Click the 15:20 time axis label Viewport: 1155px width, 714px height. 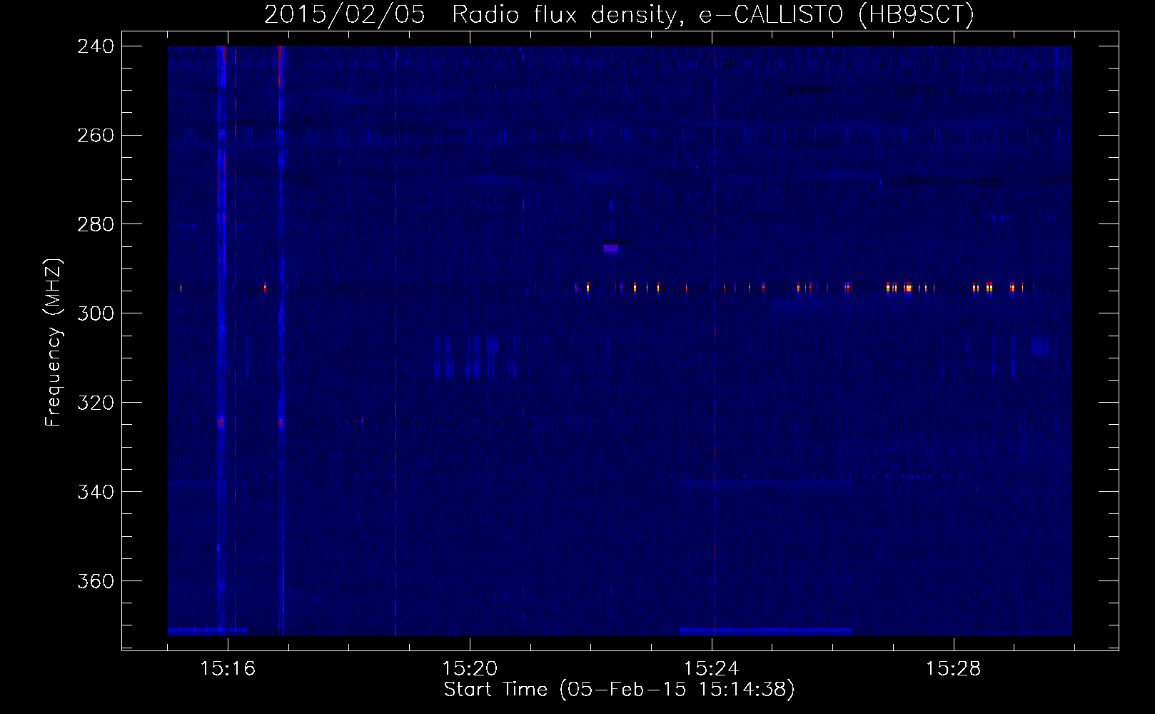pyautogui.click(x=470, y=669)
